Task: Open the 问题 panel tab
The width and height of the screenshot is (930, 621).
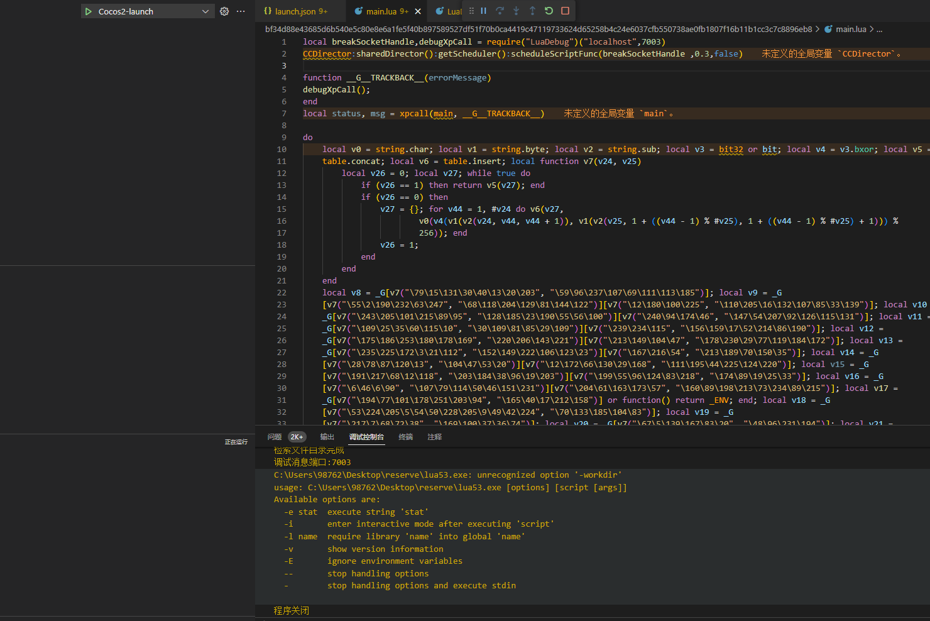Action: tap(275, 437)
